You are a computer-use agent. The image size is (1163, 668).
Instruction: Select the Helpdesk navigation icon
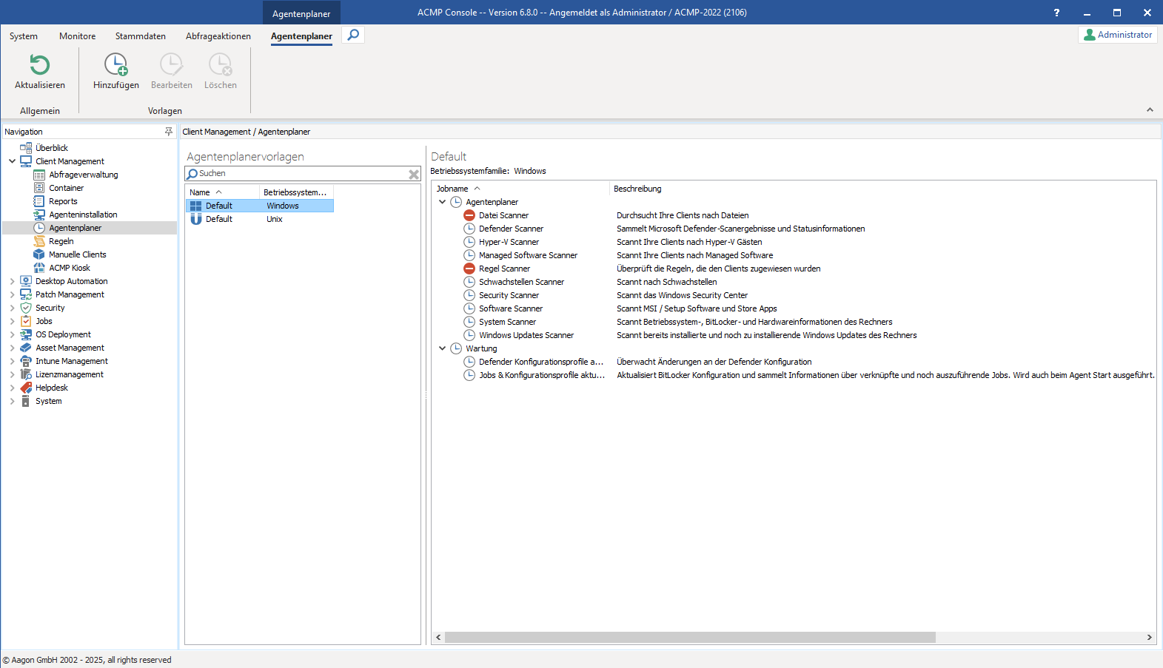coord(26,388)
